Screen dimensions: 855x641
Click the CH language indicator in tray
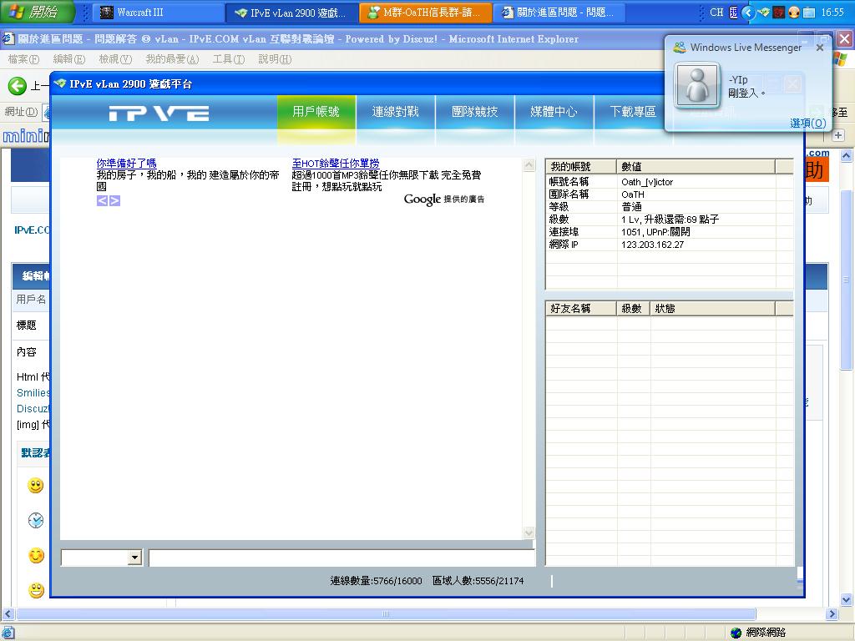click(x=716, y=12)
